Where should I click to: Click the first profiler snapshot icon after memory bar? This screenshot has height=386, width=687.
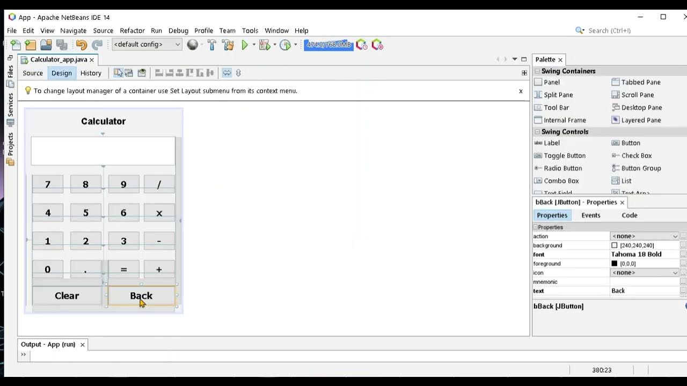(x=361, y=44)
